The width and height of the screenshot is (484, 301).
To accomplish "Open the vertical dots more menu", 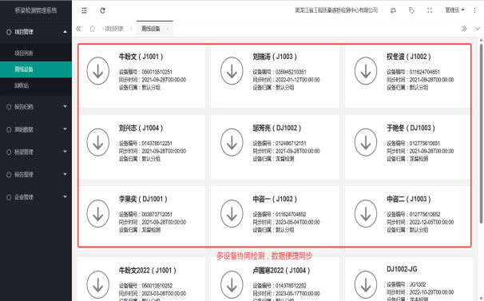I will point(474,10).
